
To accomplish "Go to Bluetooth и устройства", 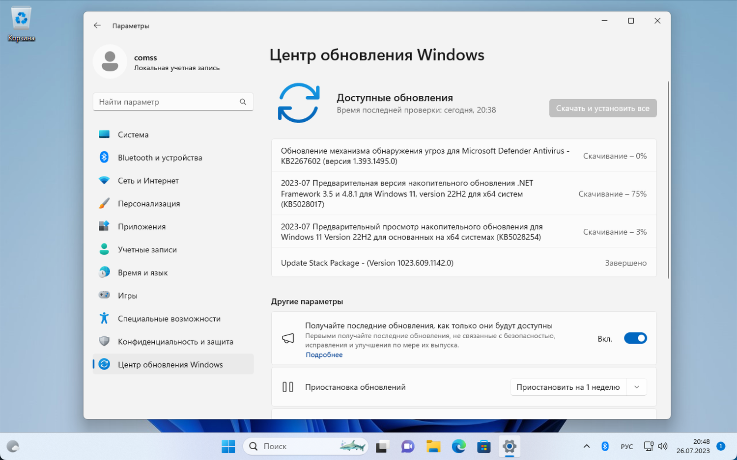I will coord(173,157).
